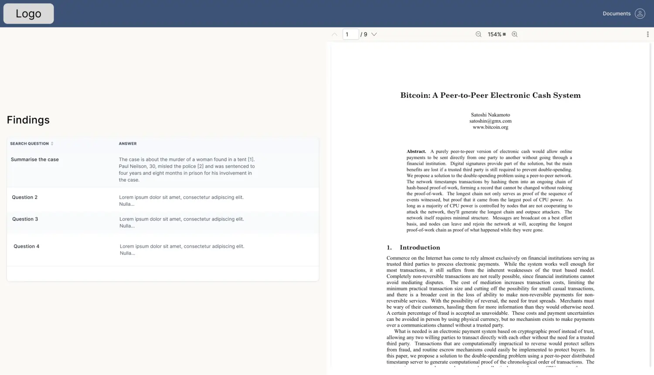Sort by the Search Question column arrows
The width and height of the screenshot is (654, 375).
coord(52,143)
